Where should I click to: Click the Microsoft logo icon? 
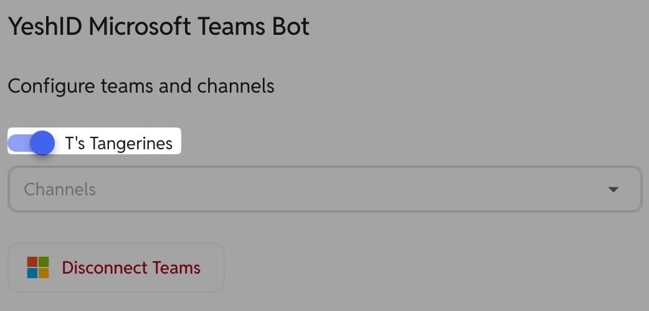[x=38, y=267]
